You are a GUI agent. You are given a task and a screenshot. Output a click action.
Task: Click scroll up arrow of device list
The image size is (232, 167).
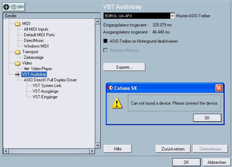tap(98, 22)
